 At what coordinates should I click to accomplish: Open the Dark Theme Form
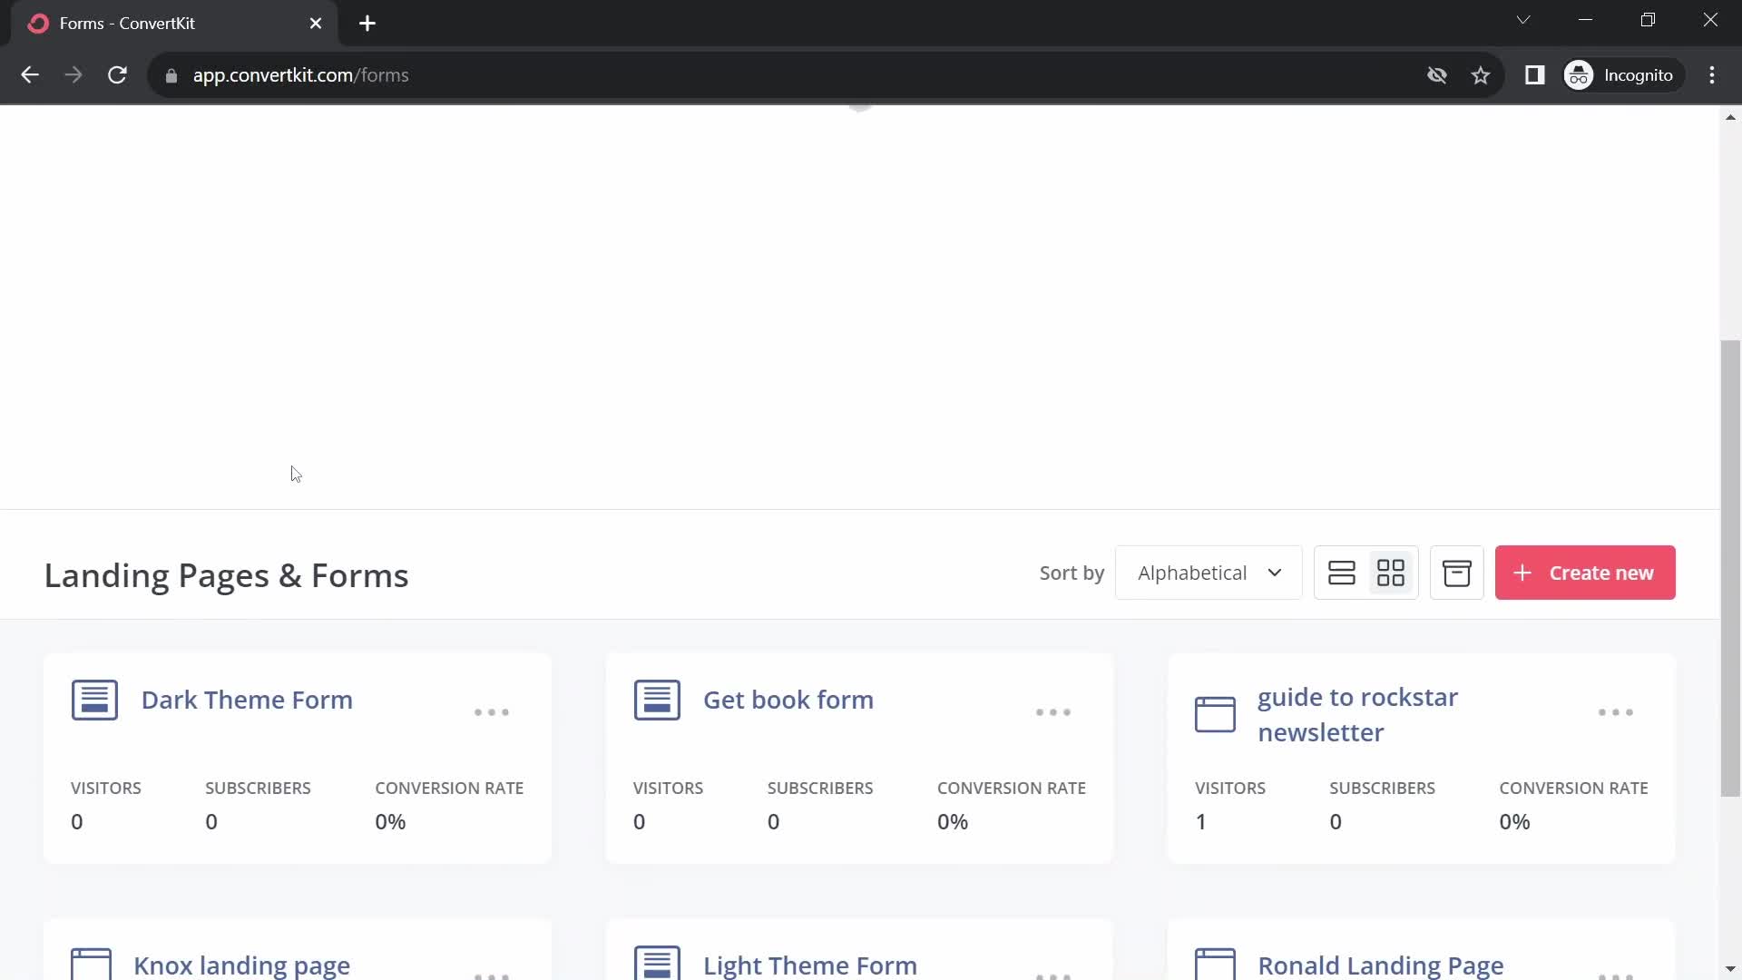247,700
